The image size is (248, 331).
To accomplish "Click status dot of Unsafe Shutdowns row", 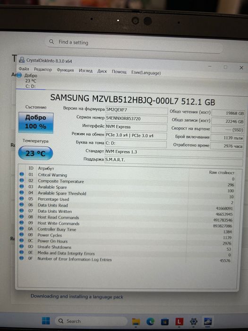I will [x=22, y=246].
